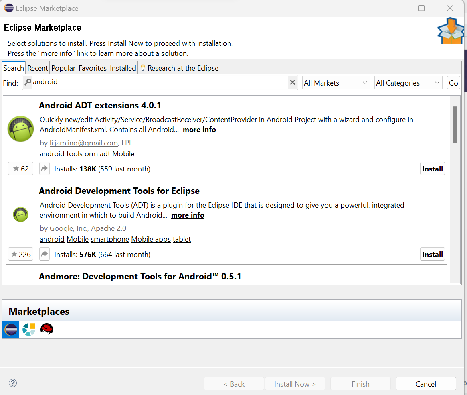This screenshot has width=467, height=395.
Task: Click the Marketplace install box icon in header
Action: (451, 31)
